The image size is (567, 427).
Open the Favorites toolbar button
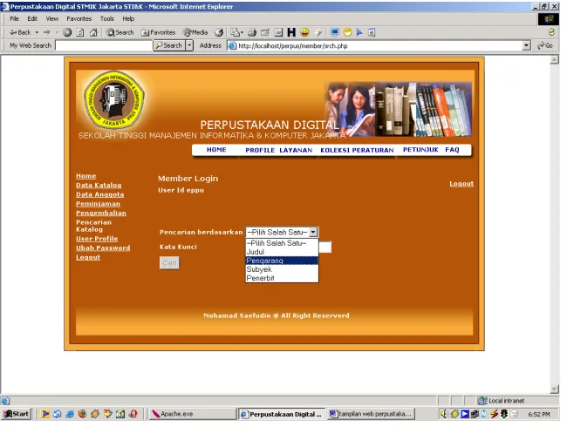click(x=159, y=32)
